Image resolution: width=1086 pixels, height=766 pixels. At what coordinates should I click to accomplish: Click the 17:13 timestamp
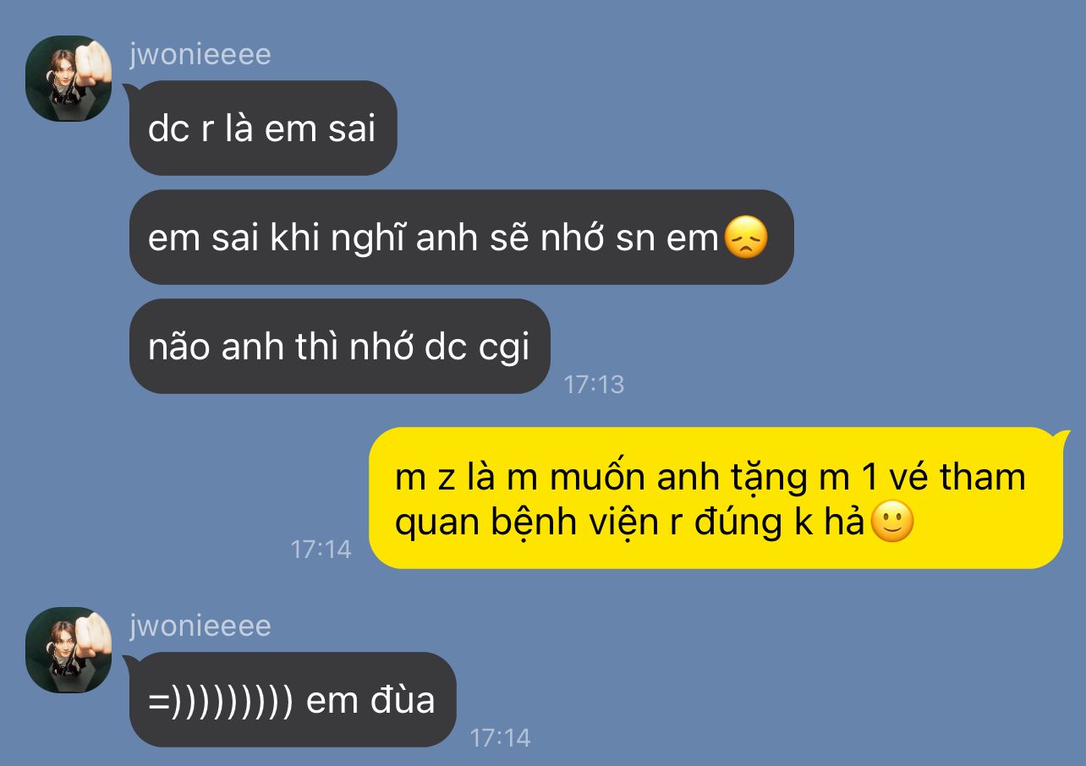coord(594,385)
